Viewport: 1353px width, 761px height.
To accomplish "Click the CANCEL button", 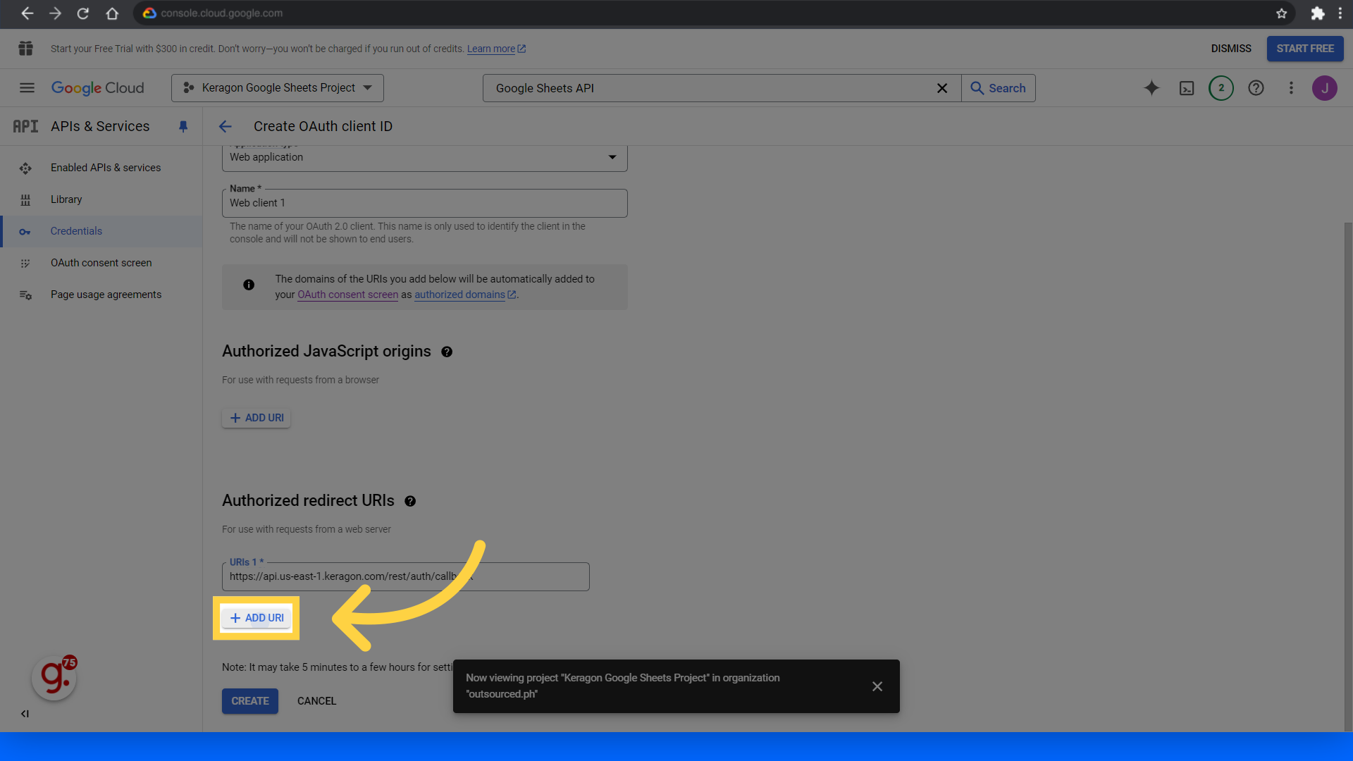I will tap(316, 701).
